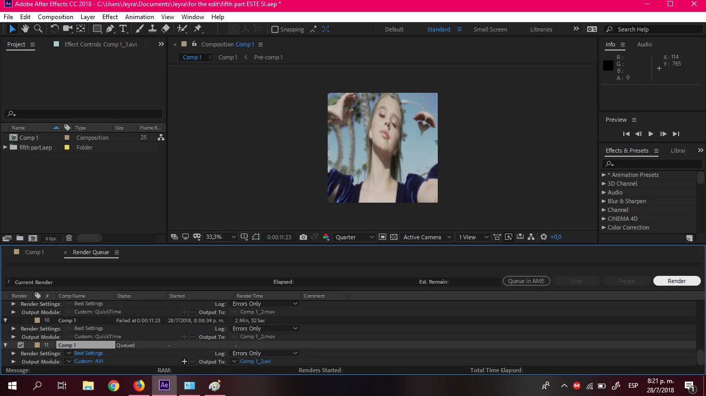Click the yellow label swatch of fifth part.aep

pyautogui.click(x=67, y=147)
